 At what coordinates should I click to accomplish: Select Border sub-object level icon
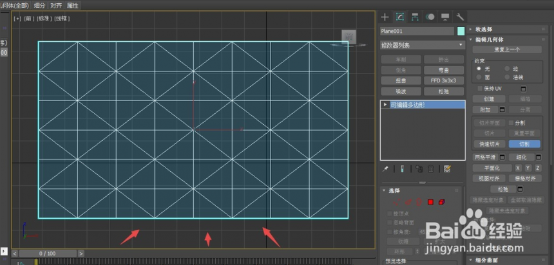419,202
